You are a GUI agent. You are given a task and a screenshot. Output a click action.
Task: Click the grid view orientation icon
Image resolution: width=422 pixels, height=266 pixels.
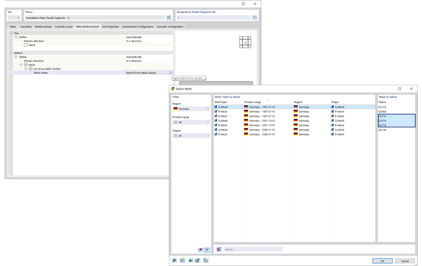245,42
